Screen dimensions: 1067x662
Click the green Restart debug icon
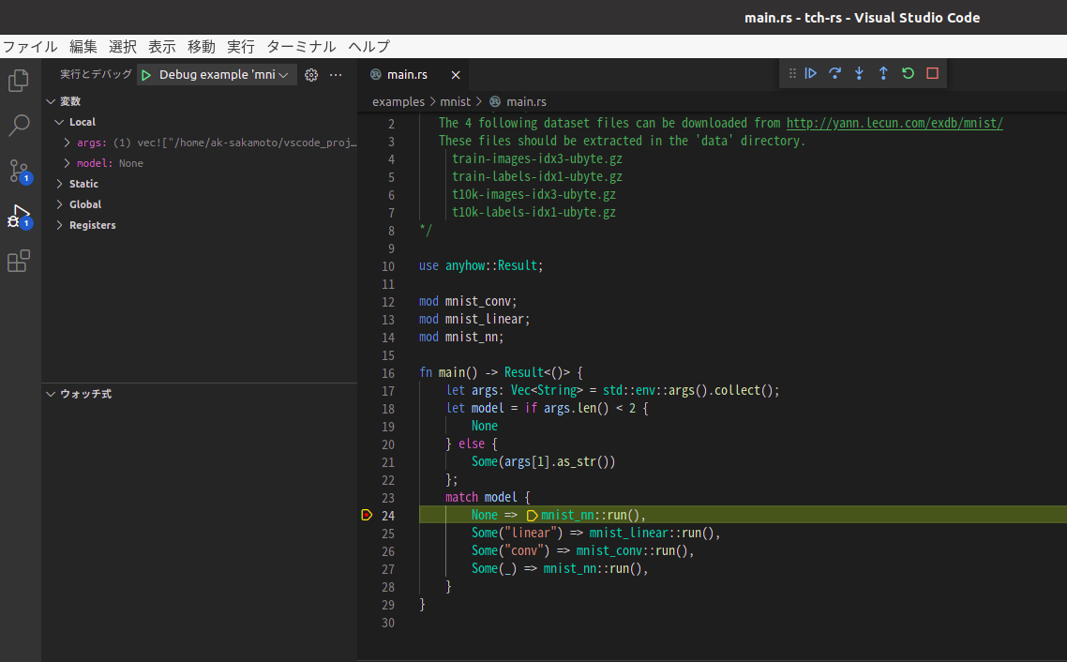point(908,73)
